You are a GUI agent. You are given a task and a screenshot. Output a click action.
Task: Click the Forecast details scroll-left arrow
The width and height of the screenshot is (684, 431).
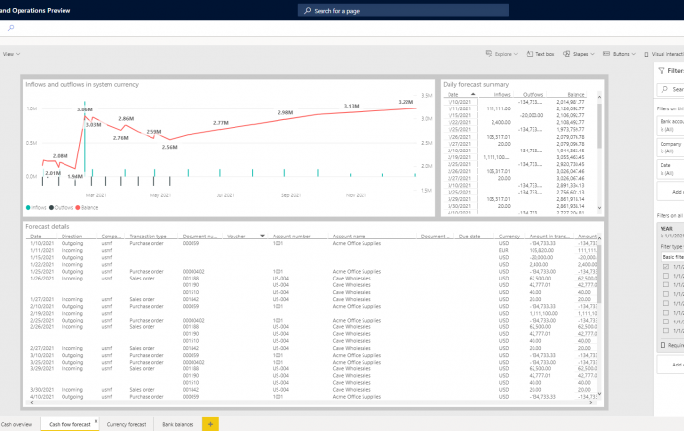tap(31, 403)
